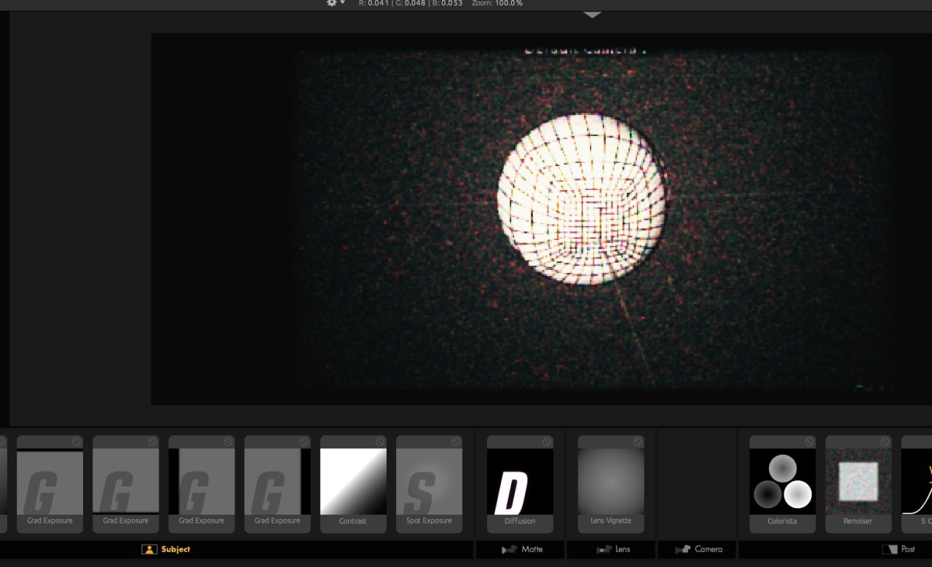Click the R: 0.041 color readout
932x567 pixels.
click(374, 3)
